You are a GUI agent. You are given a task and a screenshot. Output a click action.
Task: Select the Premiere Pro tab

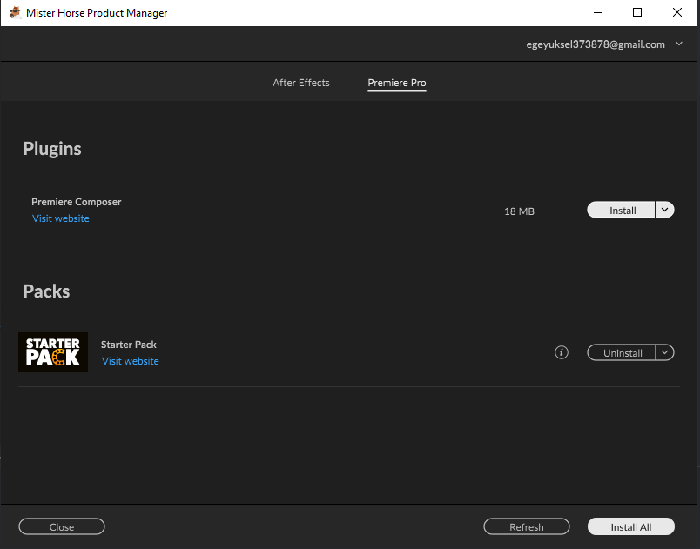(396, 83)
